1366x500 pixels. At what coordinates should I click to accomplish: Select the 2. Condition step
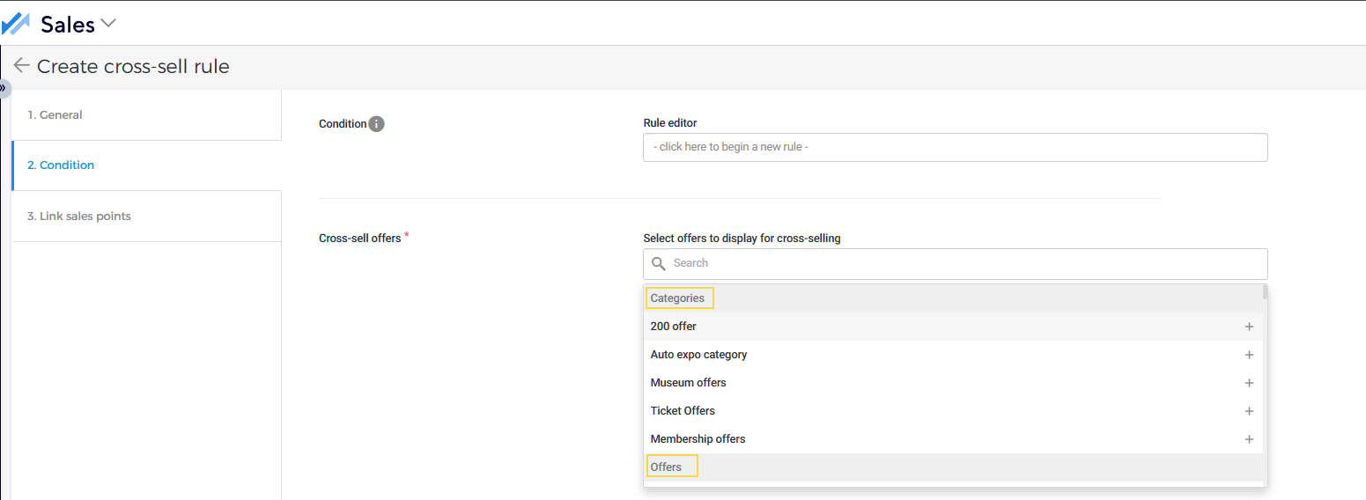coord(61,165)
